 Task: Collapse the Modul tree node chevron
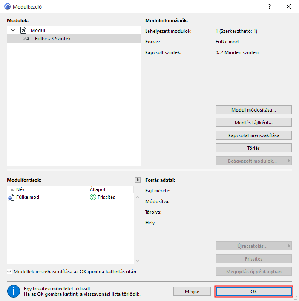tap(13, 30)
